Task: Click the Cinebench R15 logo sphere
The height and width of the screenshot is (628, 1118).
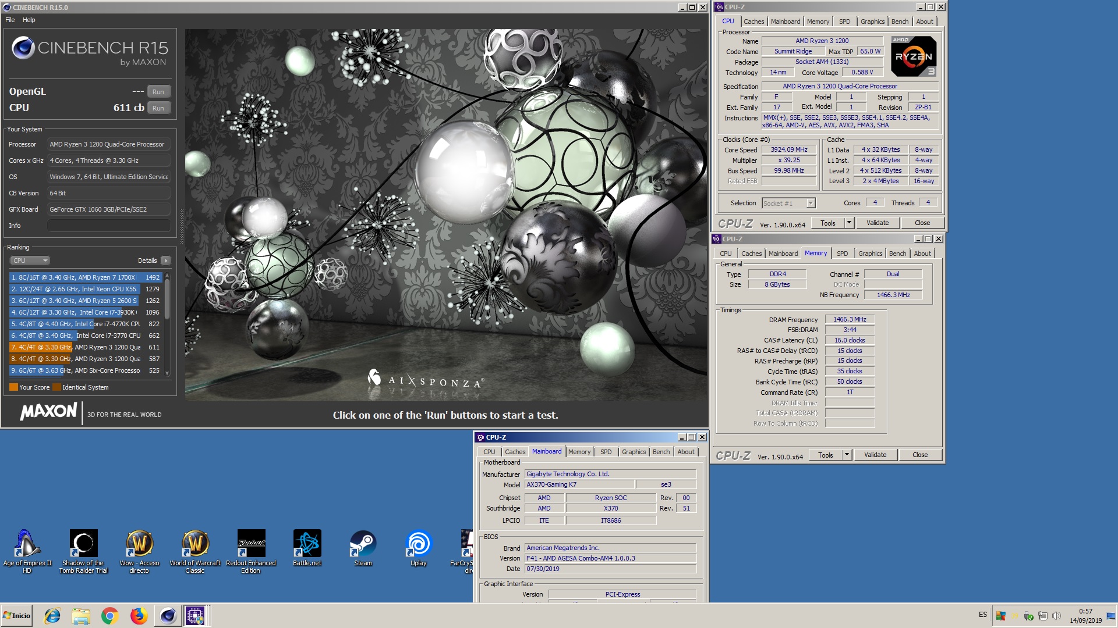Action: (x=23, y=48)
